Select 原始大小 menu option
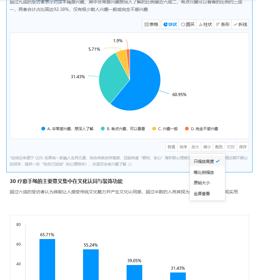 pos(202,183)
